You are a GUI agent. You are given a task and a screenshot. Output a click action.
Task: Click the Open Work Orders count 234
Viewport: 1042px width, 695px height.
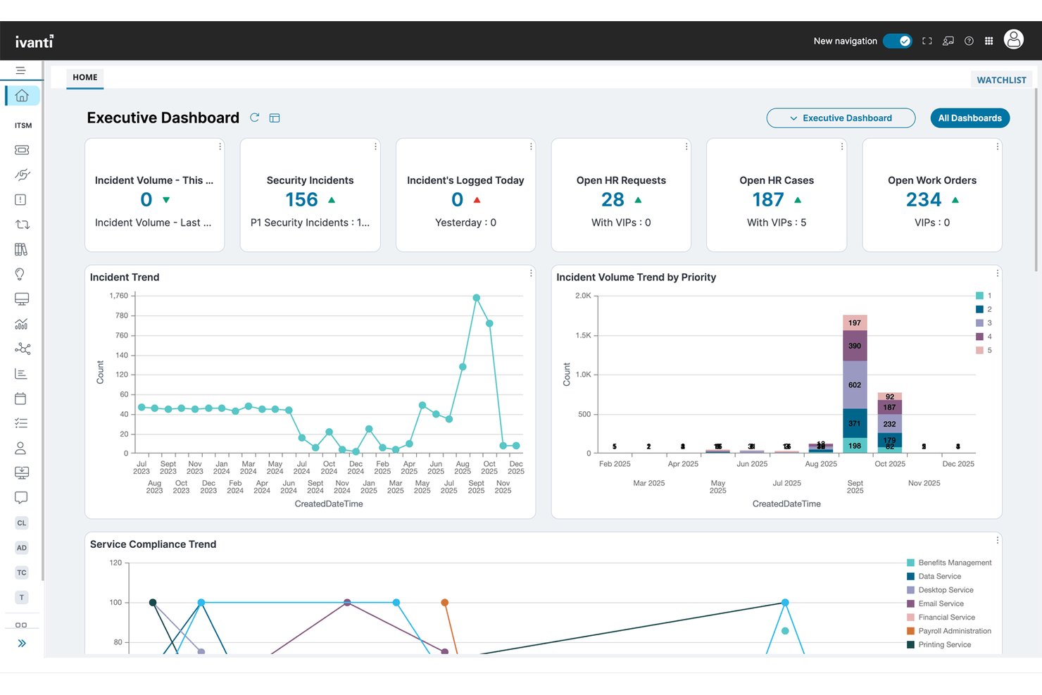click(x=924, y=200)
